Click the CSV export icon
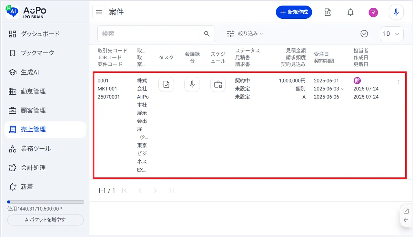The image size is (413, 237). (327, 12)
